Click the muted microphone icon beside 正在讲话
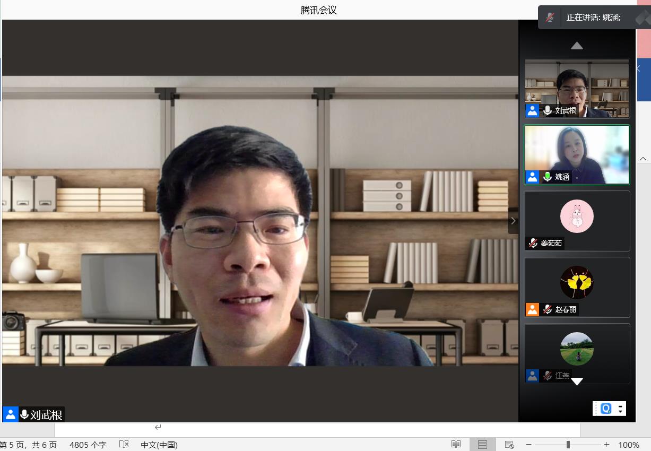 click(550, 18)
